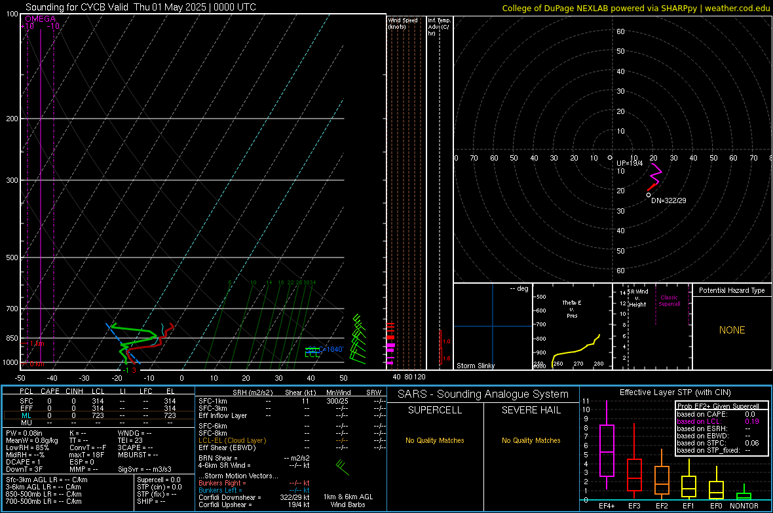The width and height of the screenshot is (773, 513).
Task: Select the highlighted ML parcel row
Action: 98,415
